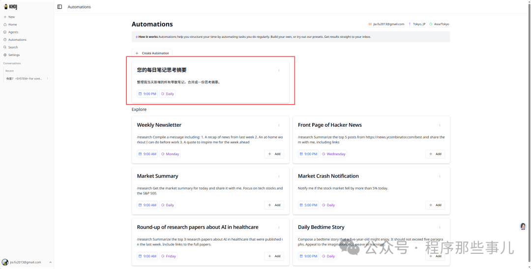Click 'Round-up of research papers about AI in healthcare' title
The width and height of the screenshot is (531, 269).
198,227
